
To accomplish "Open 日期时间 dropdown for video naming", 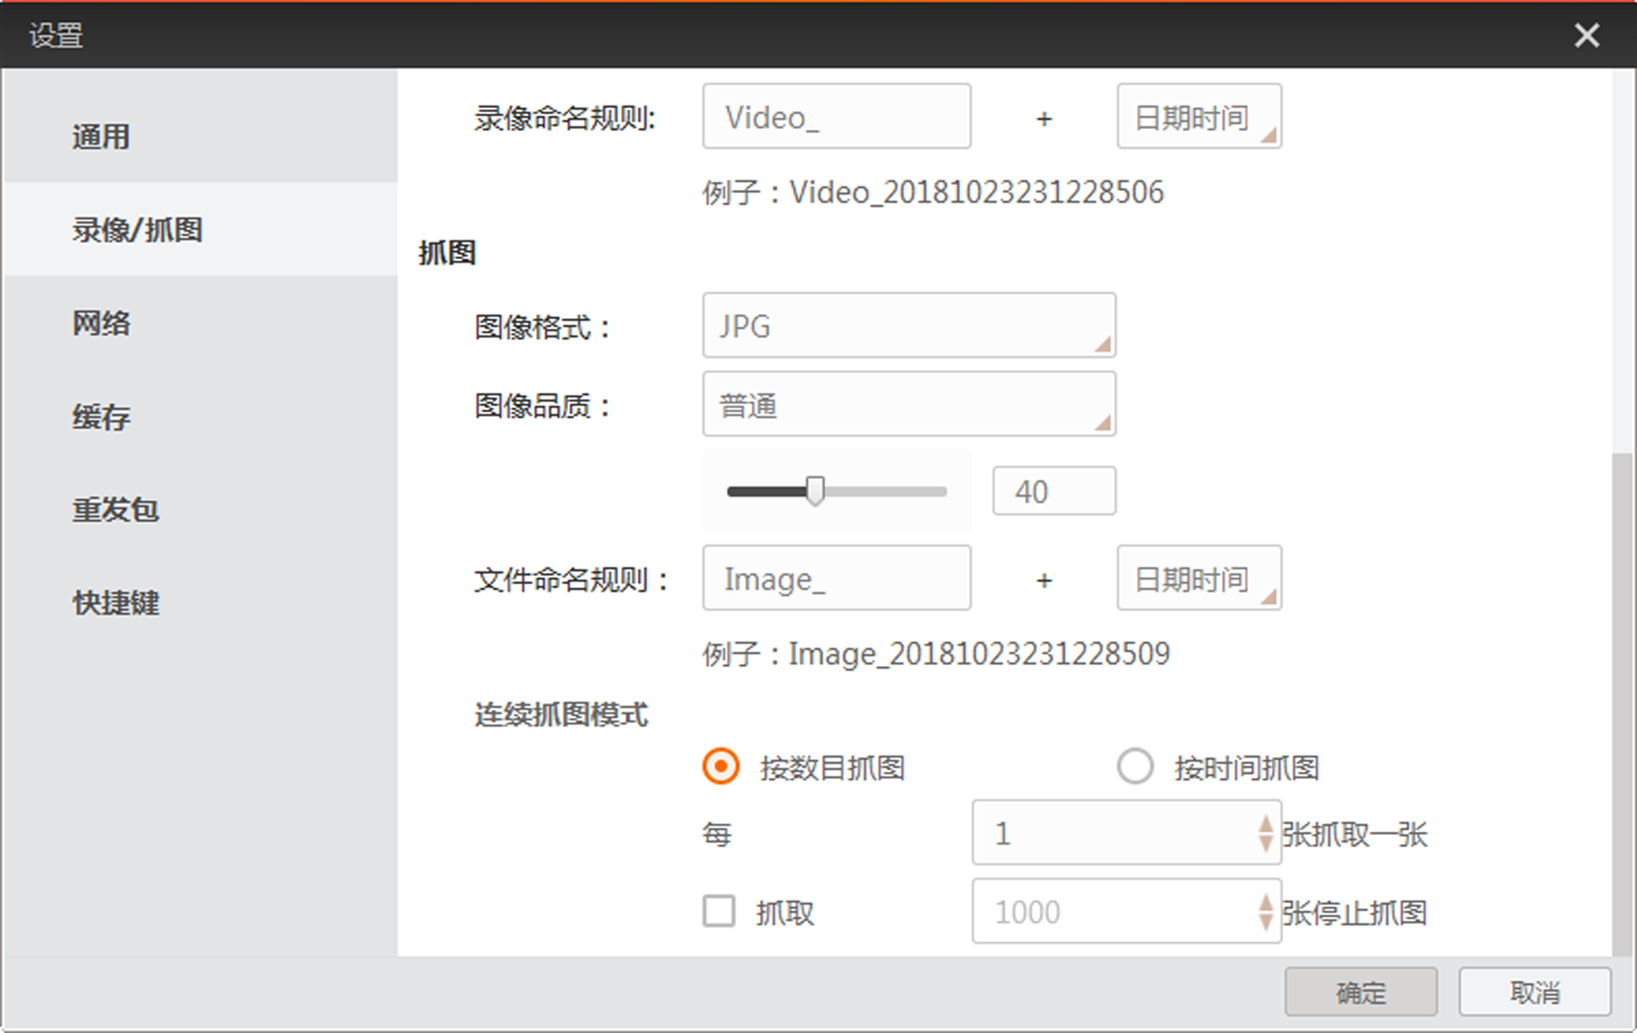I will click(x=1198, y=117).
